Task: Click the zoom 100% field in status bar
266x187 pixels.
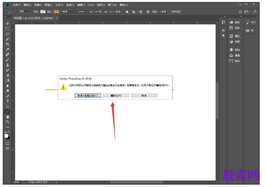Action: coord(16,182)
